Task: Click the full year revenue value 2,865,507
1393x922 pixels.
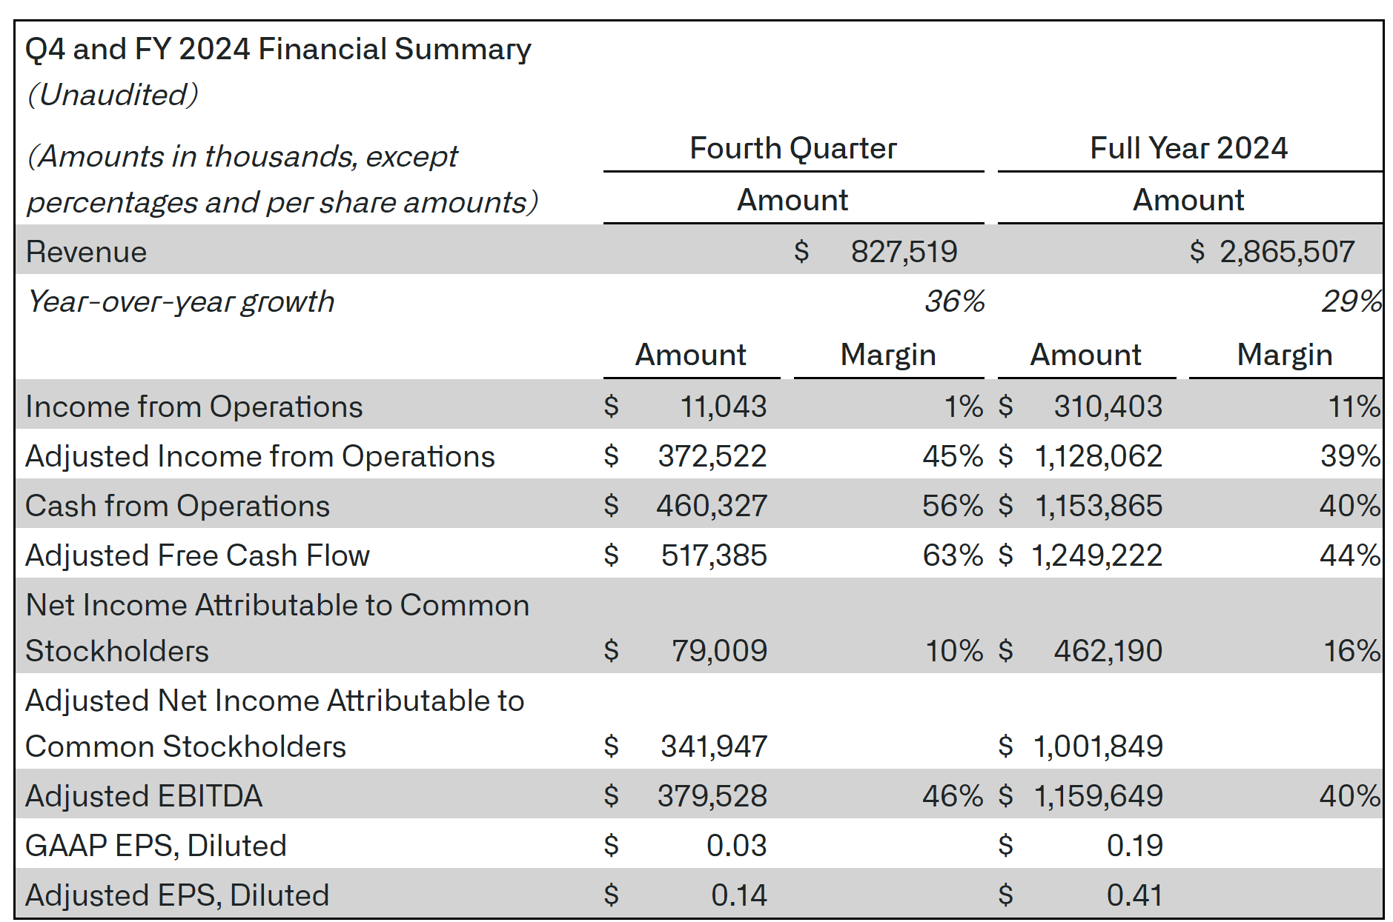Action: 1287,252
